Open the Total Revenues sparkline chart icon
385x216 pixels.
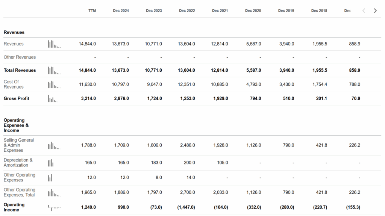(54, 71)
